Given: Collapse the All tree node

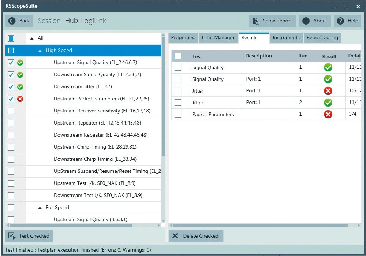Looking at the screenshot, I should pos(32,38).
